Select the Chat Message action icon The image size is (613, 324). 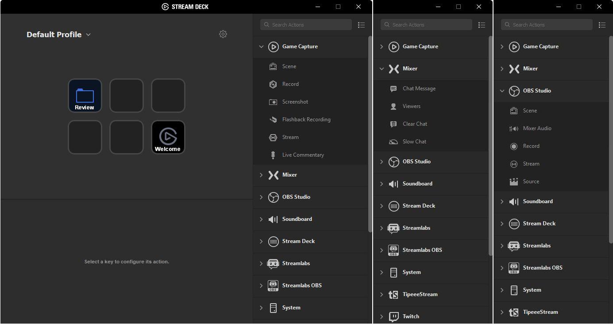pyautogui.click(x=393, y=89)
